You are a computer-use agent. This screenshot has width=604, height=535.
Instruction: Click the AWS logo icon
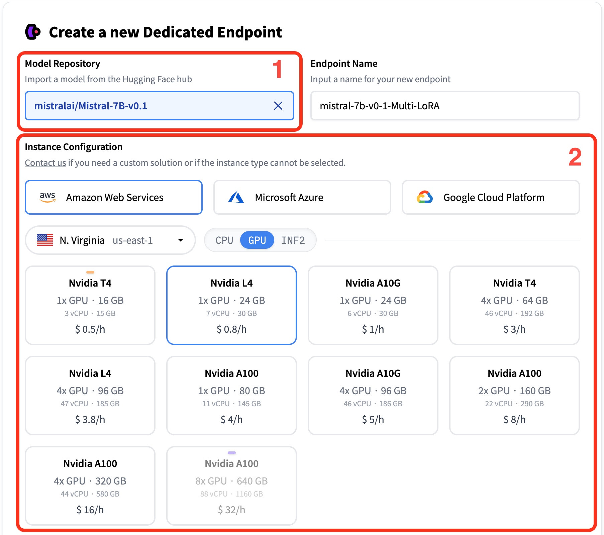(47, 197)
